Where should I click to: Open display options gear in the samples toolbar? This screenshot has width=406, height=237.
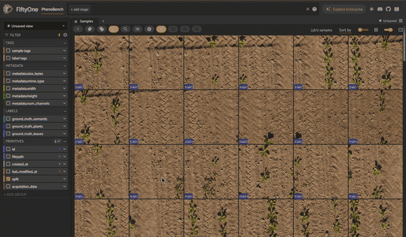click(149, 29)
